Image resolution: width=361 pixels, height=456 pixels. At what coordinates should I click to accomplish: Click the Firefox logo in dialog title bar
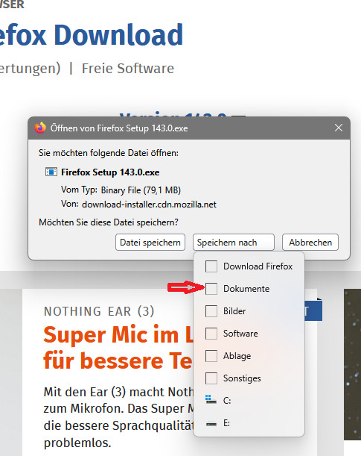(40, 128)
